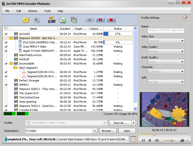
Task: Click the Inconsolable folder icon
Action: coord(11,64)
